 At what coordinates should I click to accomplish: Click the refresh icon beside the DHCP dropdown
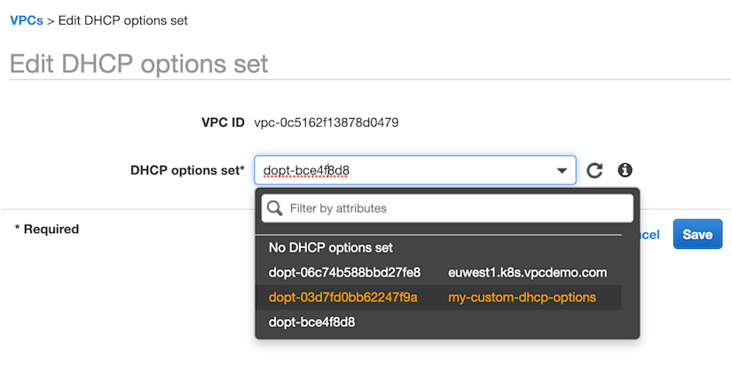pos(594,171)
